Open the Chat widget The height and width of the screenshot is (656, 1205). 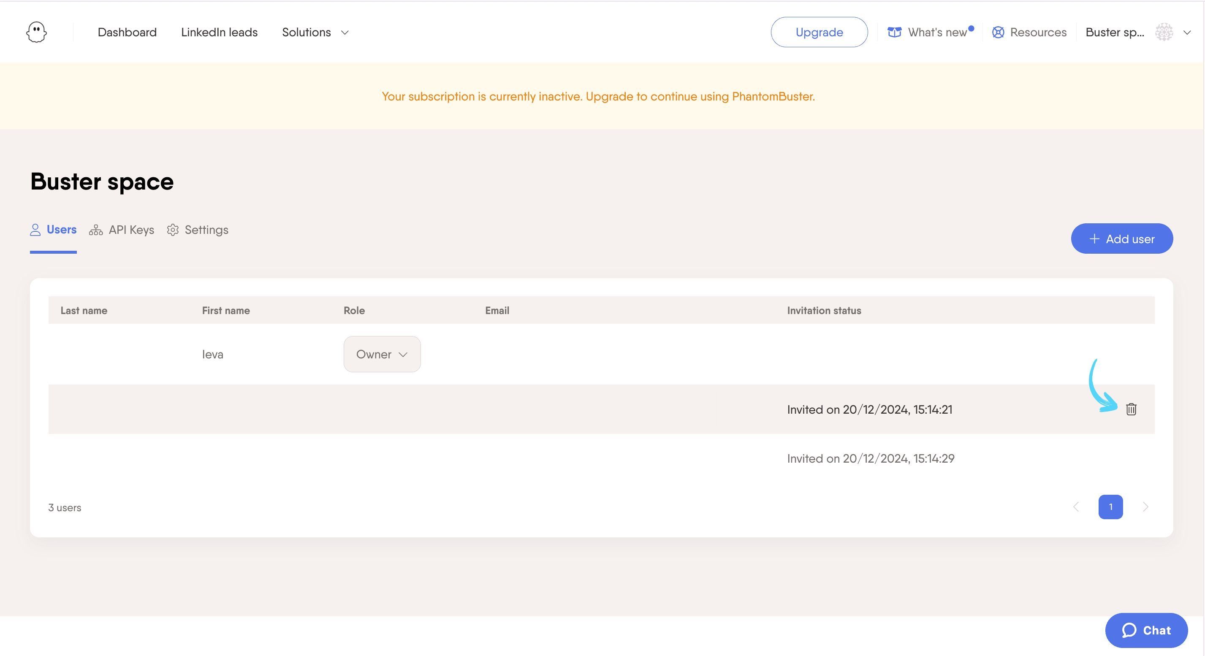point(1146,630)
